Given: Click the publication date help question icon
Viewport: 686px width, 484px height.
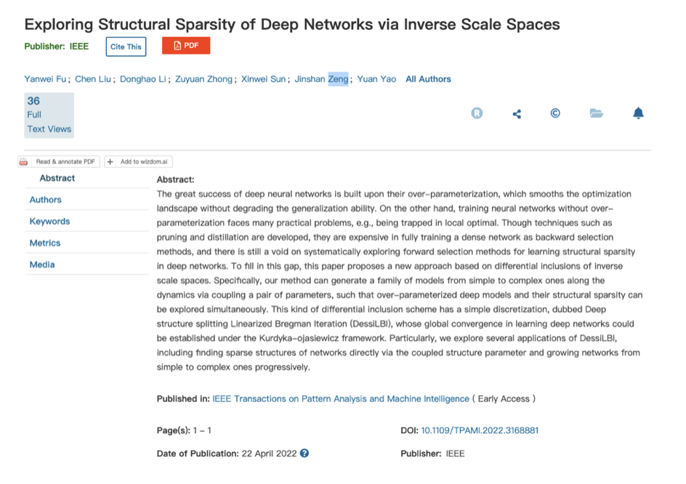Looking at the screenshot, I should pyautogui.click(x=304, y=453).
